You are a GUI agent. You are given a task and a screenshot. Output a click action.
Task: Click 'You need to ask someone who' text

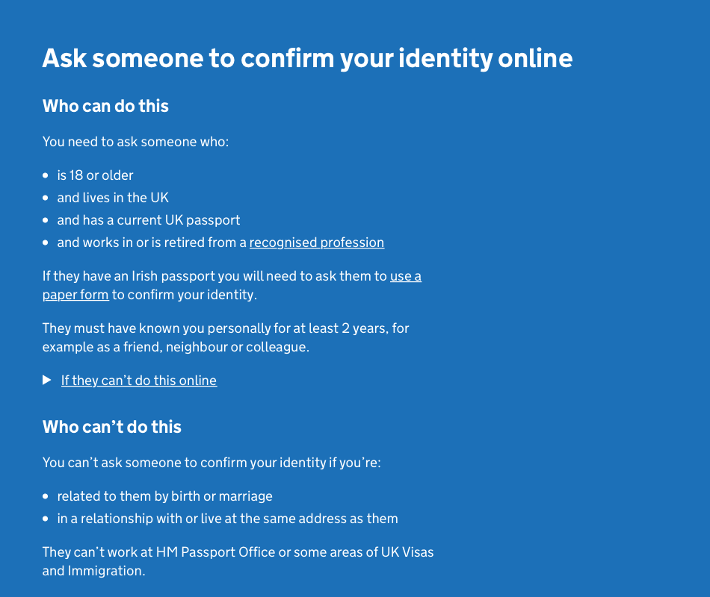(x=135, y=142)
